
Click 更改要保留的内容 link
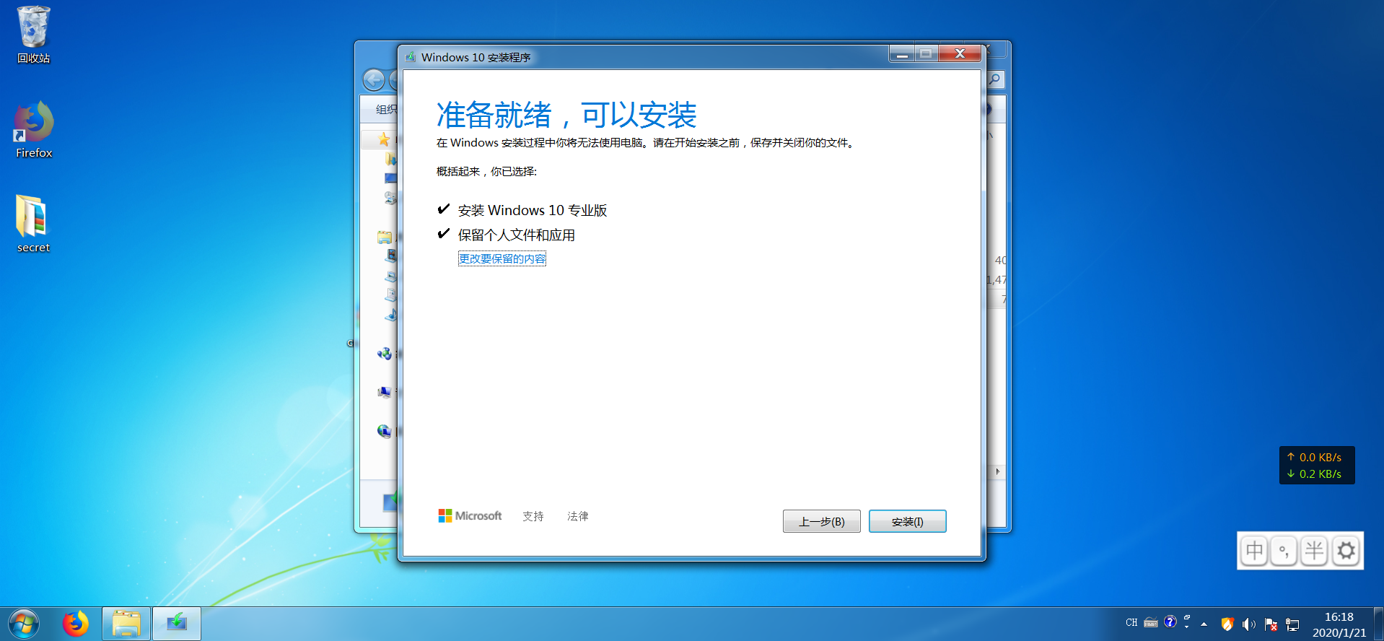tap(502, 258)
